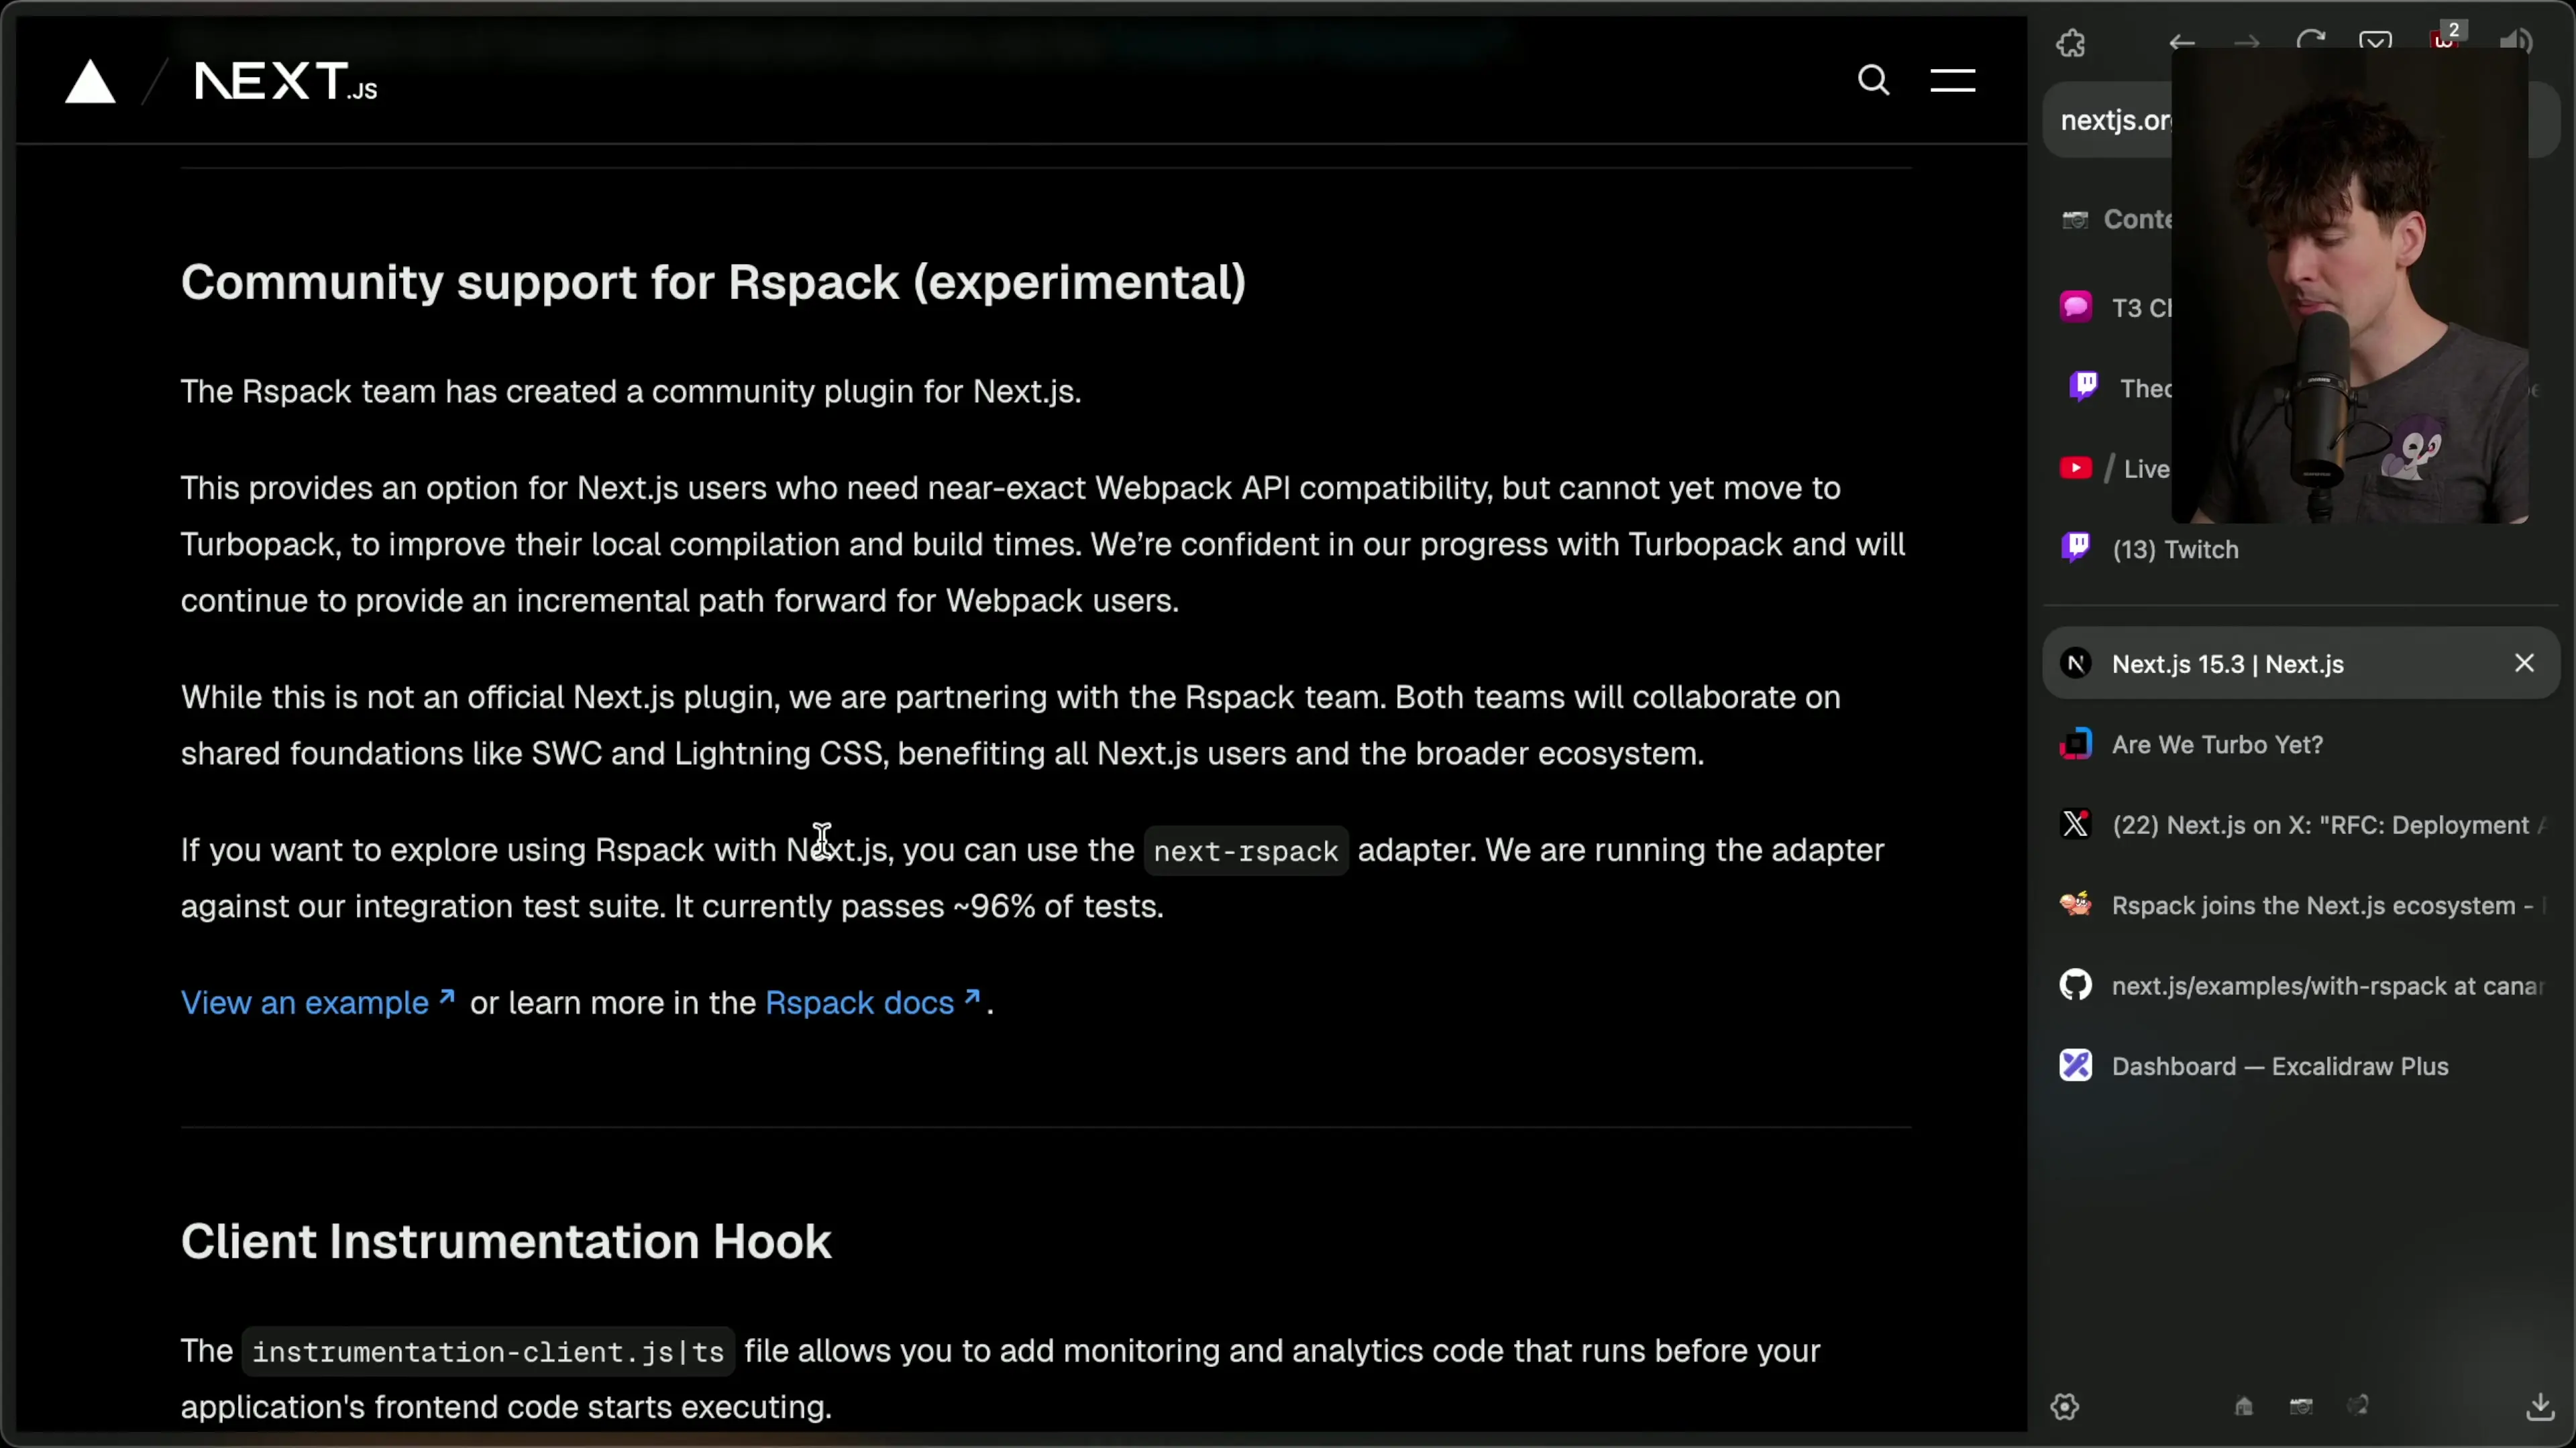2576x1448 pixels.
Task: Close the Next.js 15.3 tab
Action: click(2524, 664)
